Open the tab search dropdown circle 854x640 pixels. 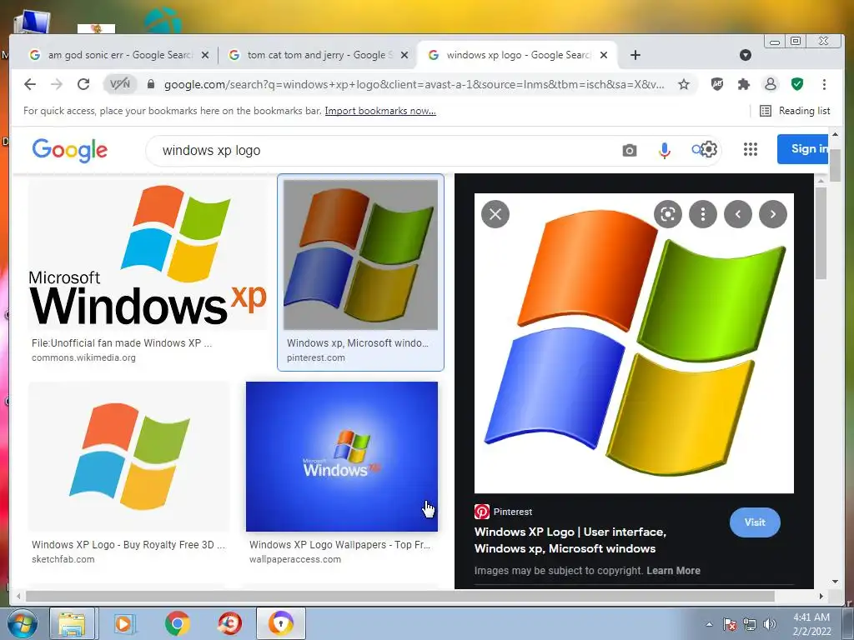tap(746, 55)
